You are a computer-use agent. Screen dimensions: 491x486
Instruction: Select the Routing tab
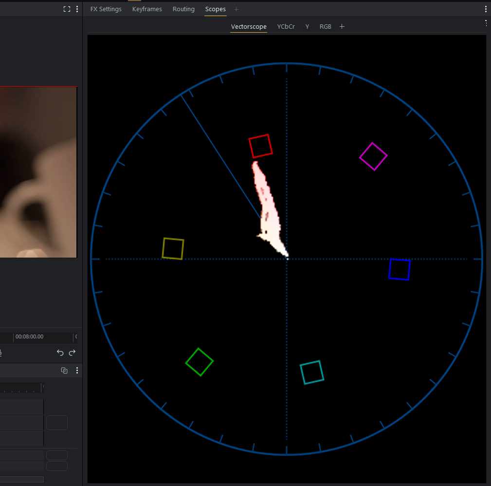coord(183,9)
